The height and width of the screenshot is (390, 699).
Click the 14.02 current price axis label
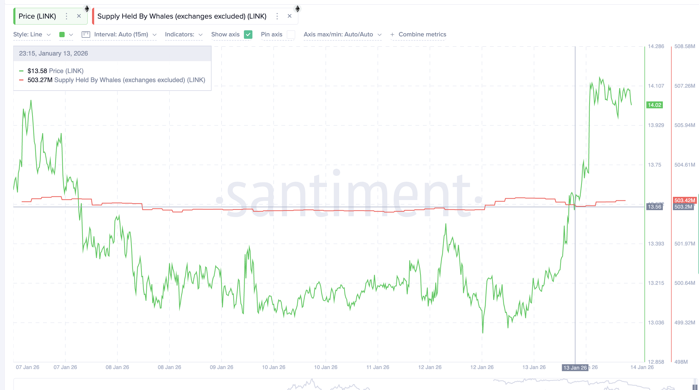point(654,105)
